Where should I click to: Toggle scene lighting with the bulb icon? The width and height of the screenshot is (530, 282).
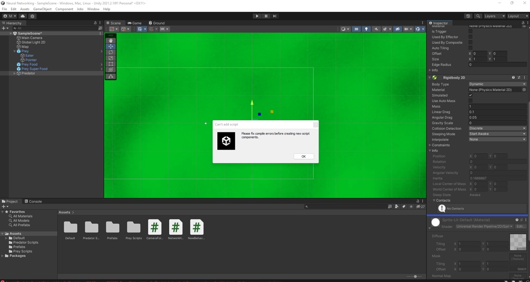[367, 29]
